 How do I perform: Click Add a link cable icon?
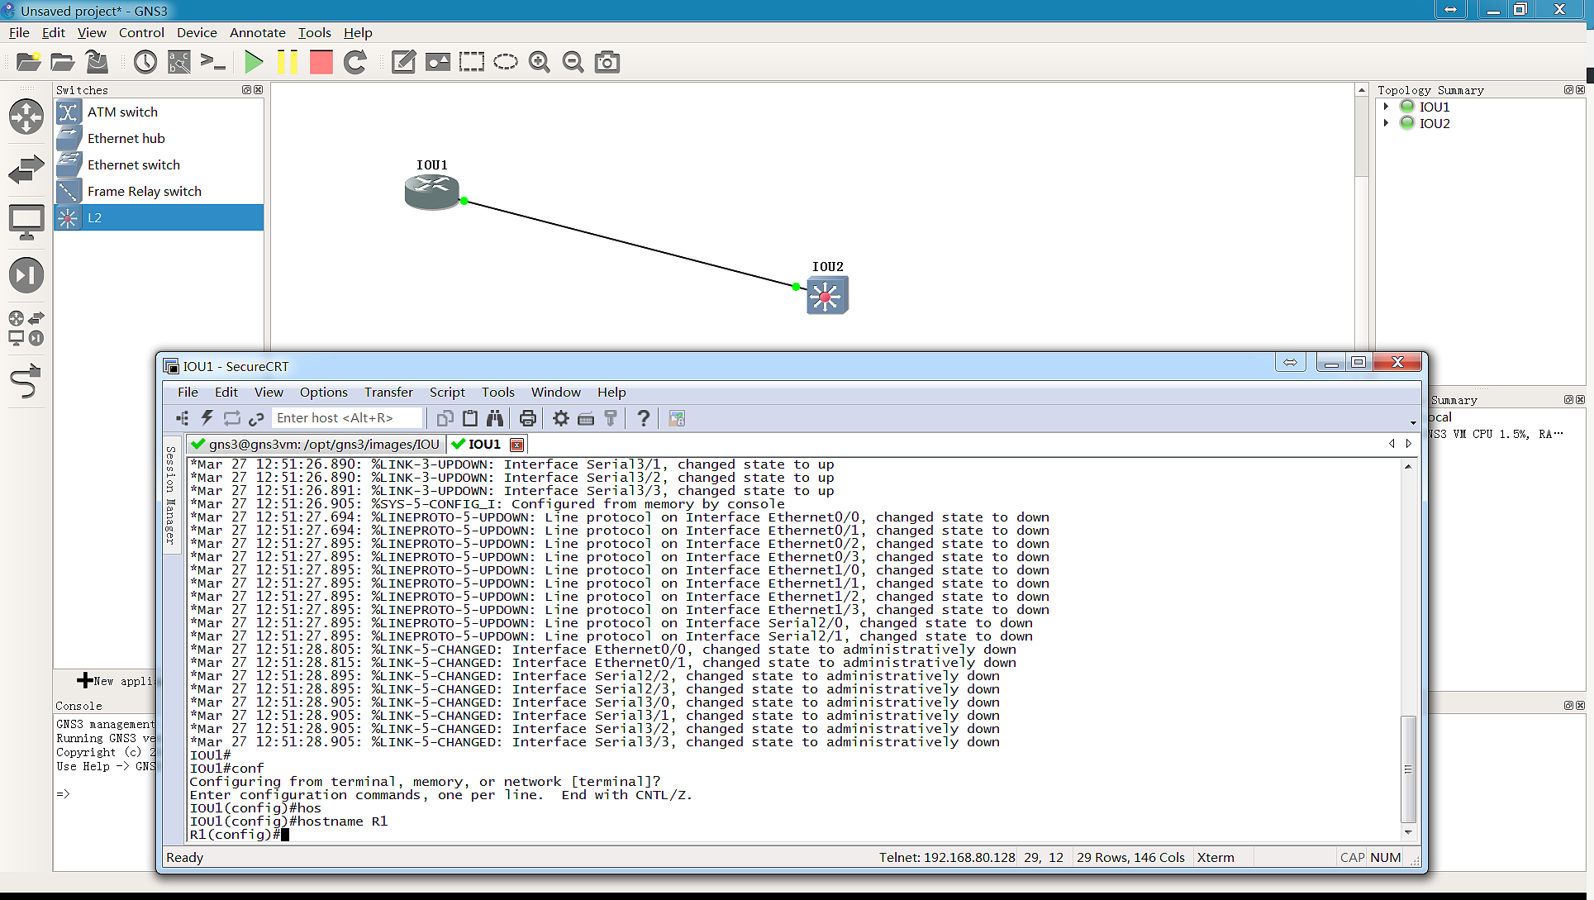[x=26, y=382]
